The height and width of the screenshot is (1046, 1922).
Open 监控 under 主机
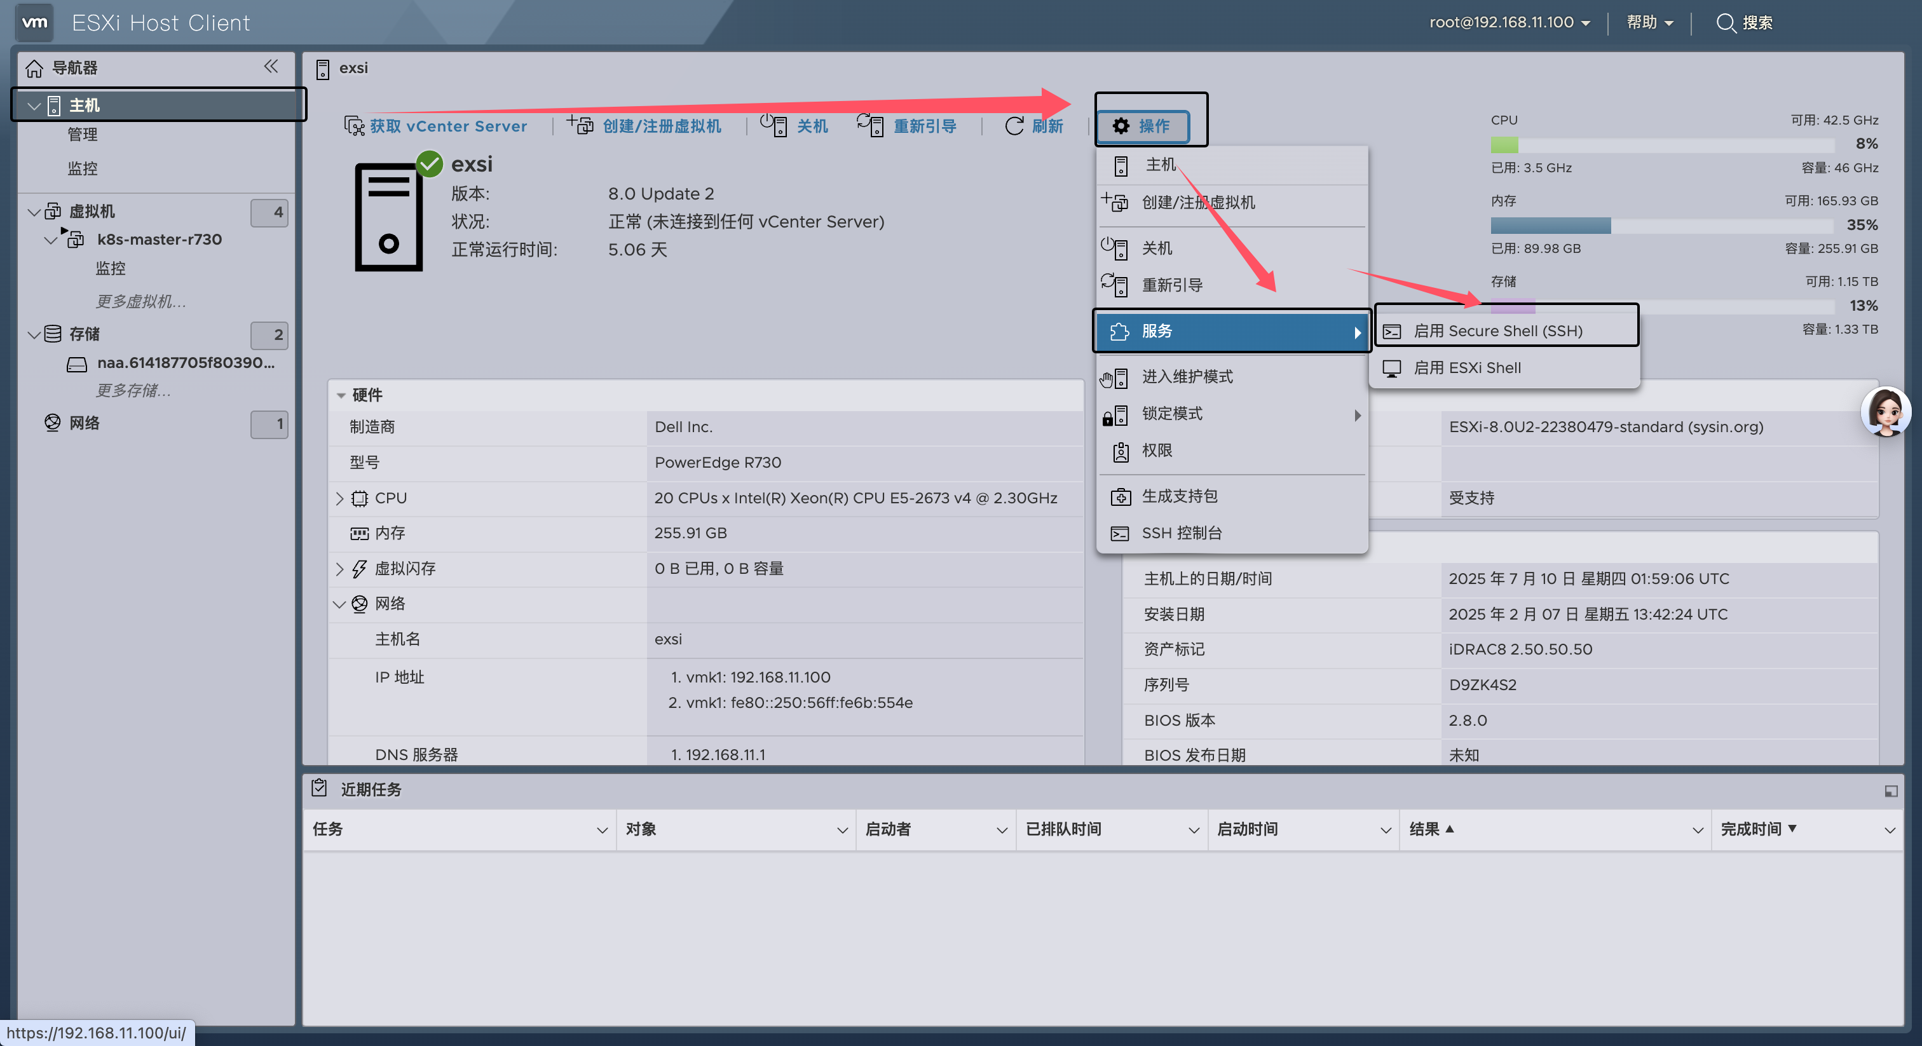tap(82, 168)
